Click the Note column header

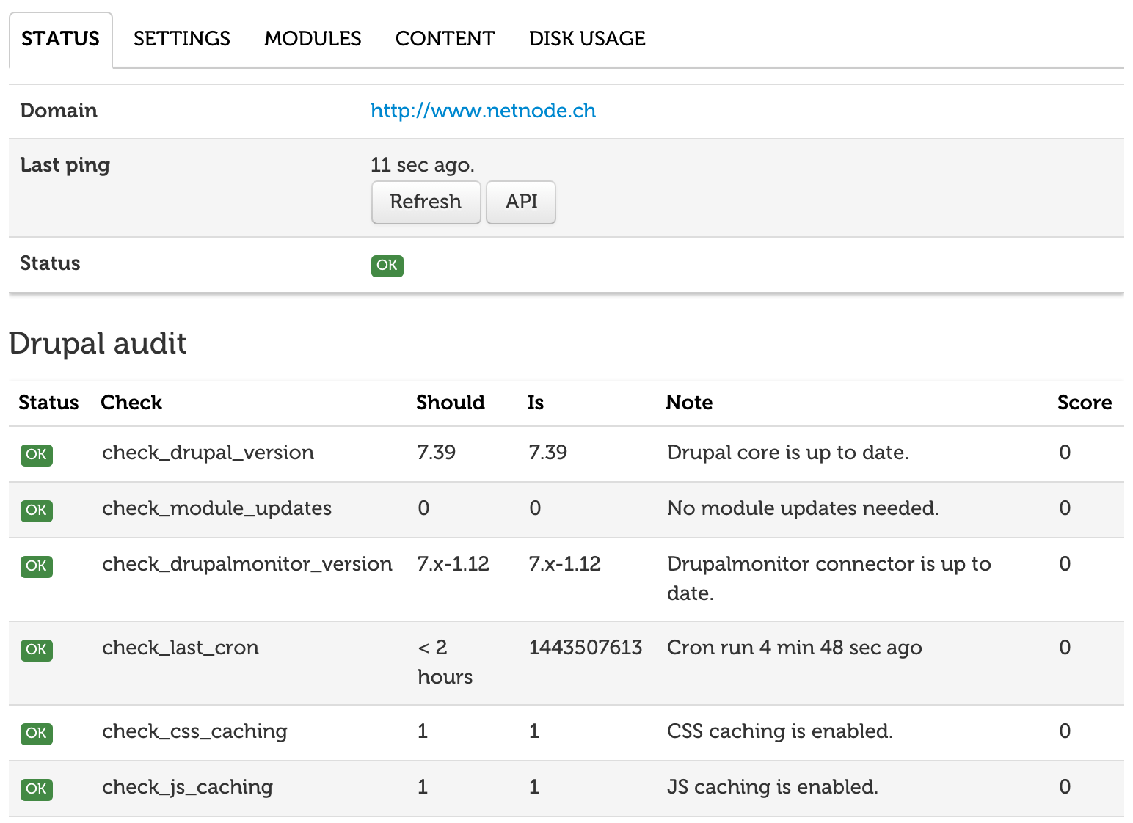click(689, 402)
